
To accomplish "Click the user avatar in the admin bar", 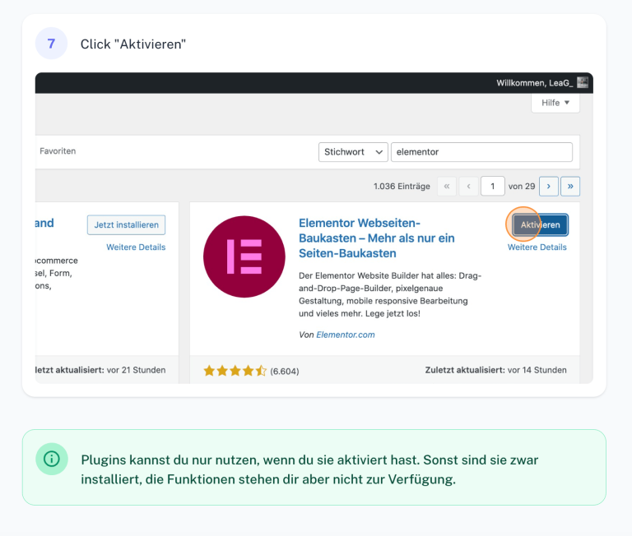I will [583, 83].
